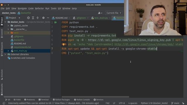The height and width of the screenshot is (105, 187).
Task: Open the TODO tool window
Action: [x=17, y=100]
